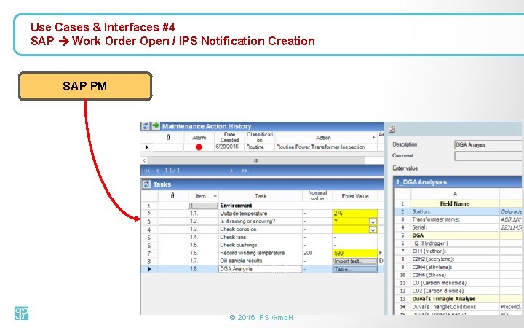Sort by the Item column header

[x=203, y=196]
